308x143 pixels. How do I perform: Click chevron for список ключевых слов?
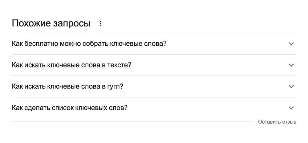pyautogui.click(x=291, y=108)
